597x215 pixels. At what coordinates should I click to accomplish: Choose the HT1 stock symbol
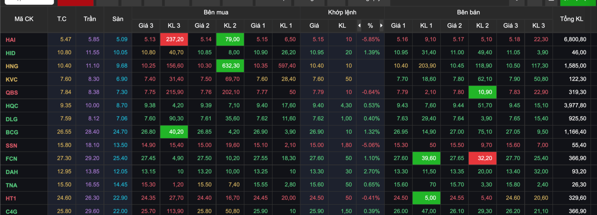coord(11,198)
